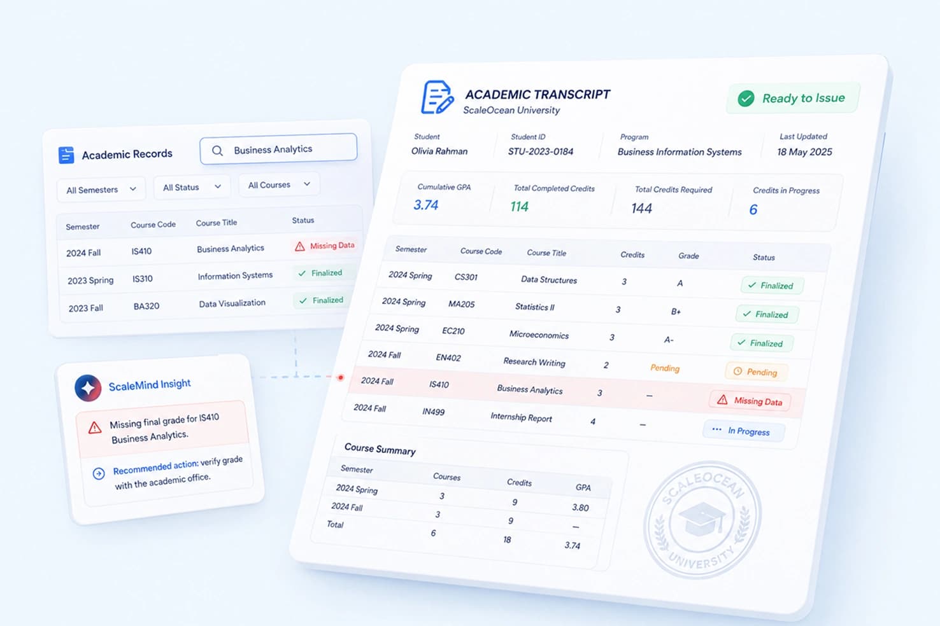This screenshot has width=940, height=626.
Task: Click the Course Summary heading
Action: coord(380,449)
